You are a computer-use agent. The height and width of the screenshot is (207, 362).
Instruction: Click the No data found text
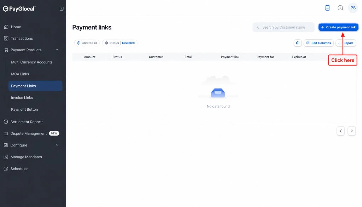pyautogui.click(x=218, y=106)
